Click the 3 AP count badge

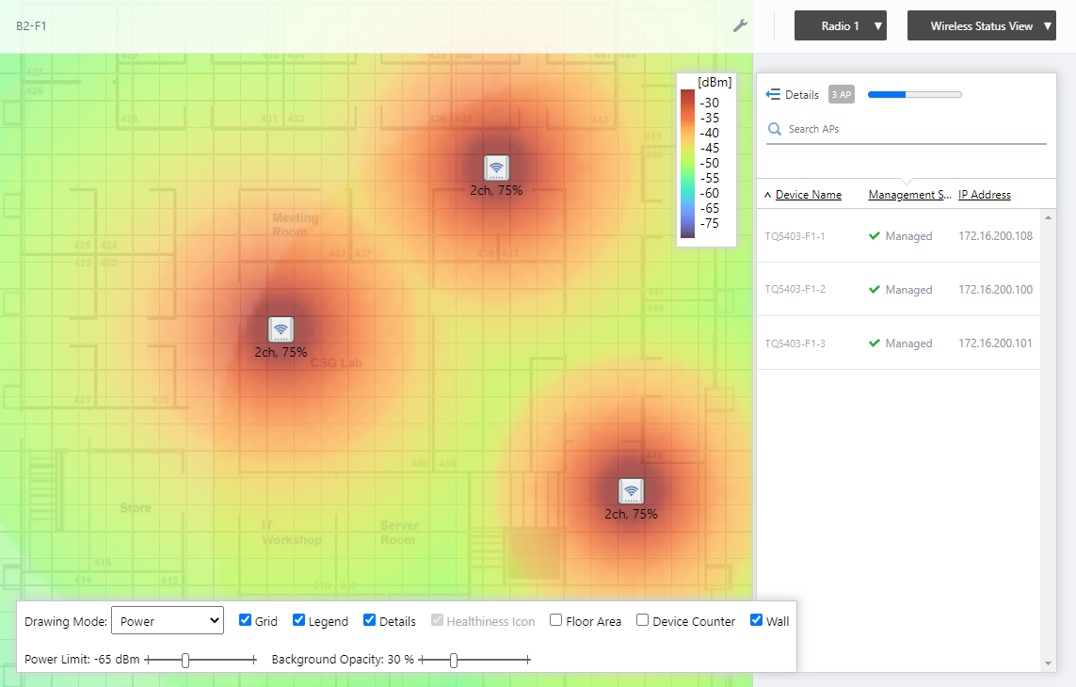point(841,94)
